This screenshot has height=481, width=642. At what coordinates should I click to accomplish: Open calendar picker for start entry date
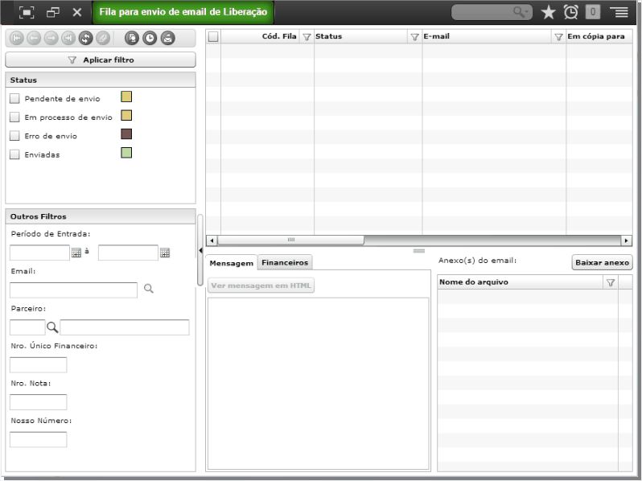pos(76,253)
